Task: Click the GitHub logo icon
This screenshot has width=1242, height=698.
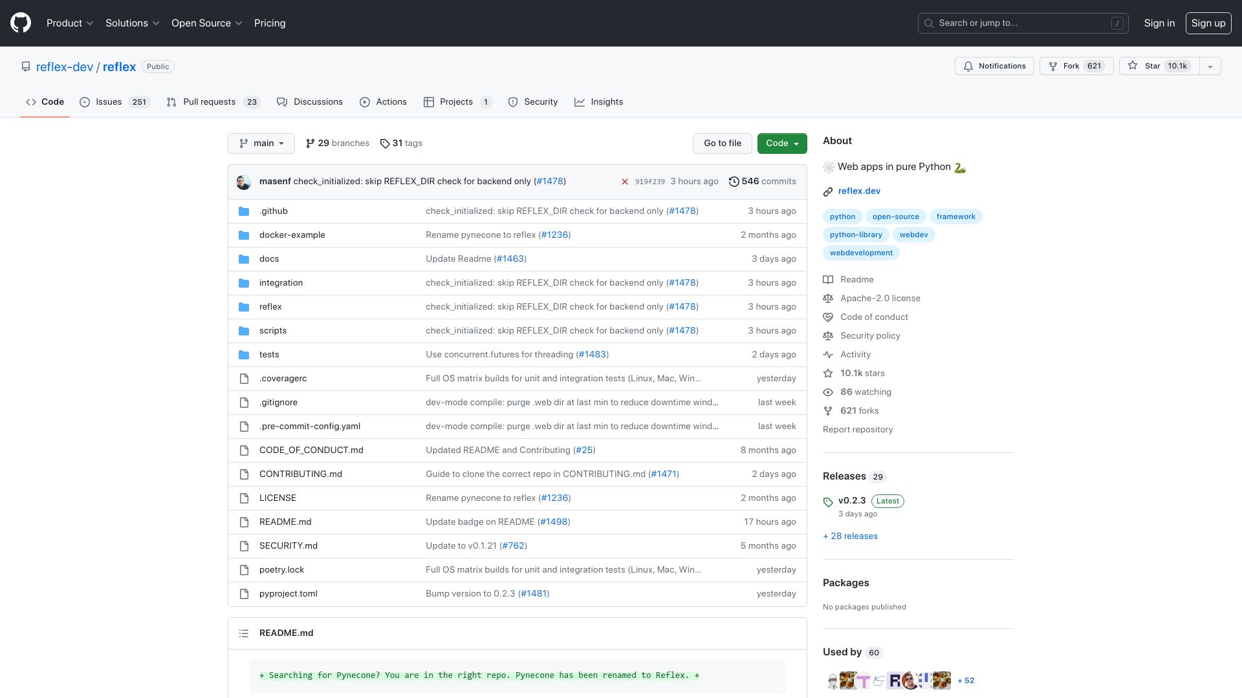Action: click(21, 23)
